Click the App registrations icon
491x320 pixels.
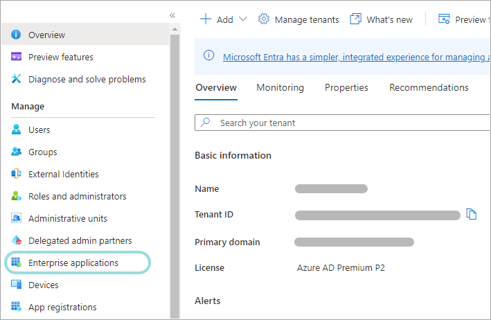click(x=16, y=307)
